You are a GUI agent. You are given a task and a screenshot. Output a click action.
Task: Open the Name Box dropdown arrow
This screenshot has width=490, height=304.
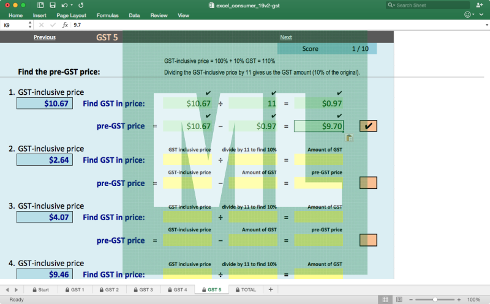(x=30, y=25)
